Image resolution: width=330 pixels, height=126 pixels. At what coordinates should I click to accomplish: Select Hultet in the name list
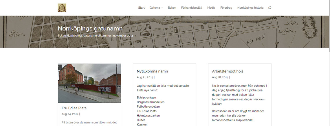[141, 120]
